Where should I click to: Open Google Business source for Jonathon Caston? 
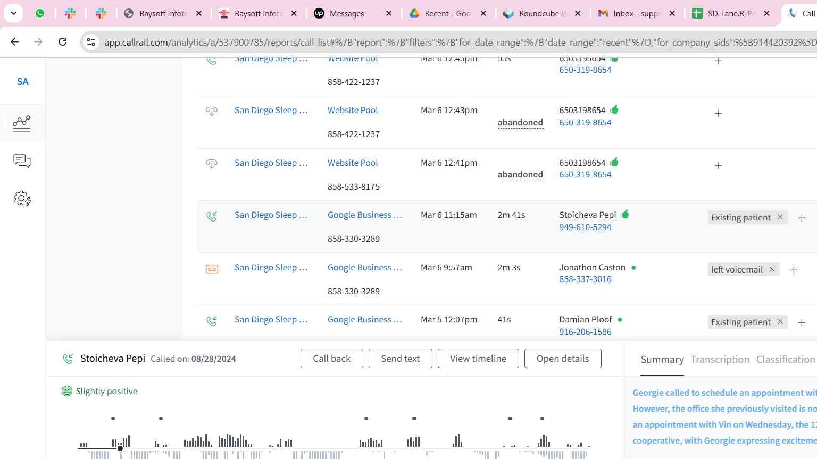pos(365,268)
